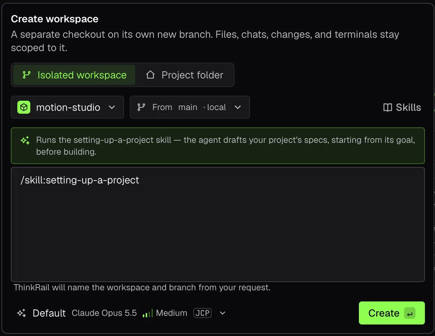Click the branch icon in Isolated workspace
435x336 pixels.
coord(27,75)
